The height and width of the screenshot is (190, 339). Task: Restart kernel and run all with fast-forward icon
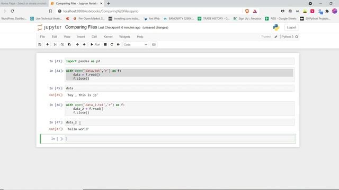[x=118, y=44]
